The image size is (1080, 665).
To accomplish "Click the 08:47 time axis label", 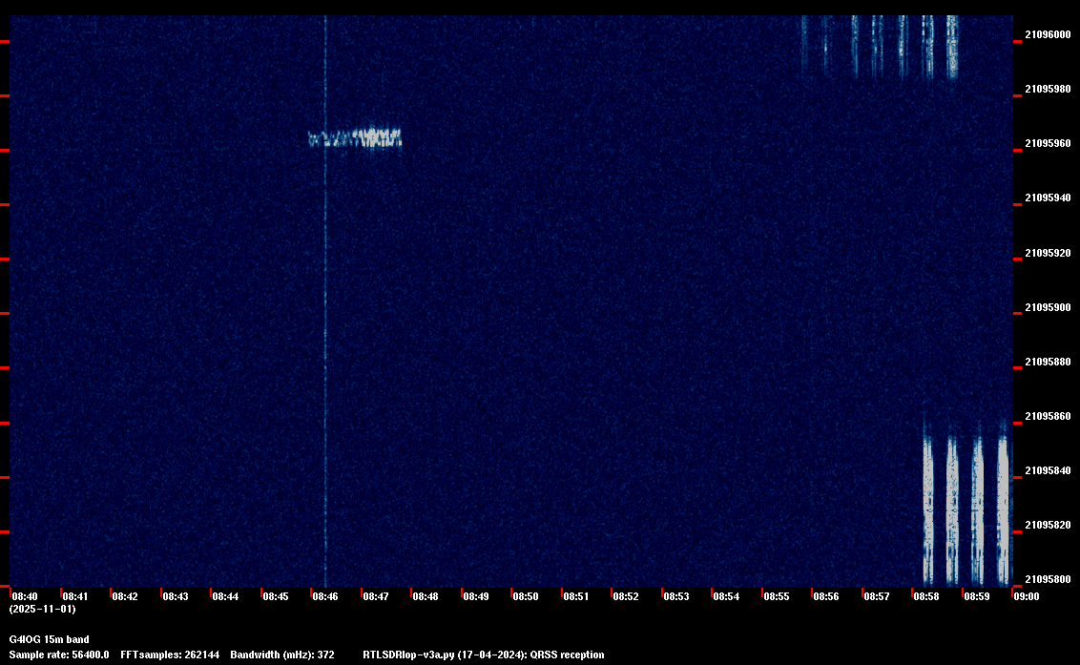I will pyautogui.click(x=375, y=596).
